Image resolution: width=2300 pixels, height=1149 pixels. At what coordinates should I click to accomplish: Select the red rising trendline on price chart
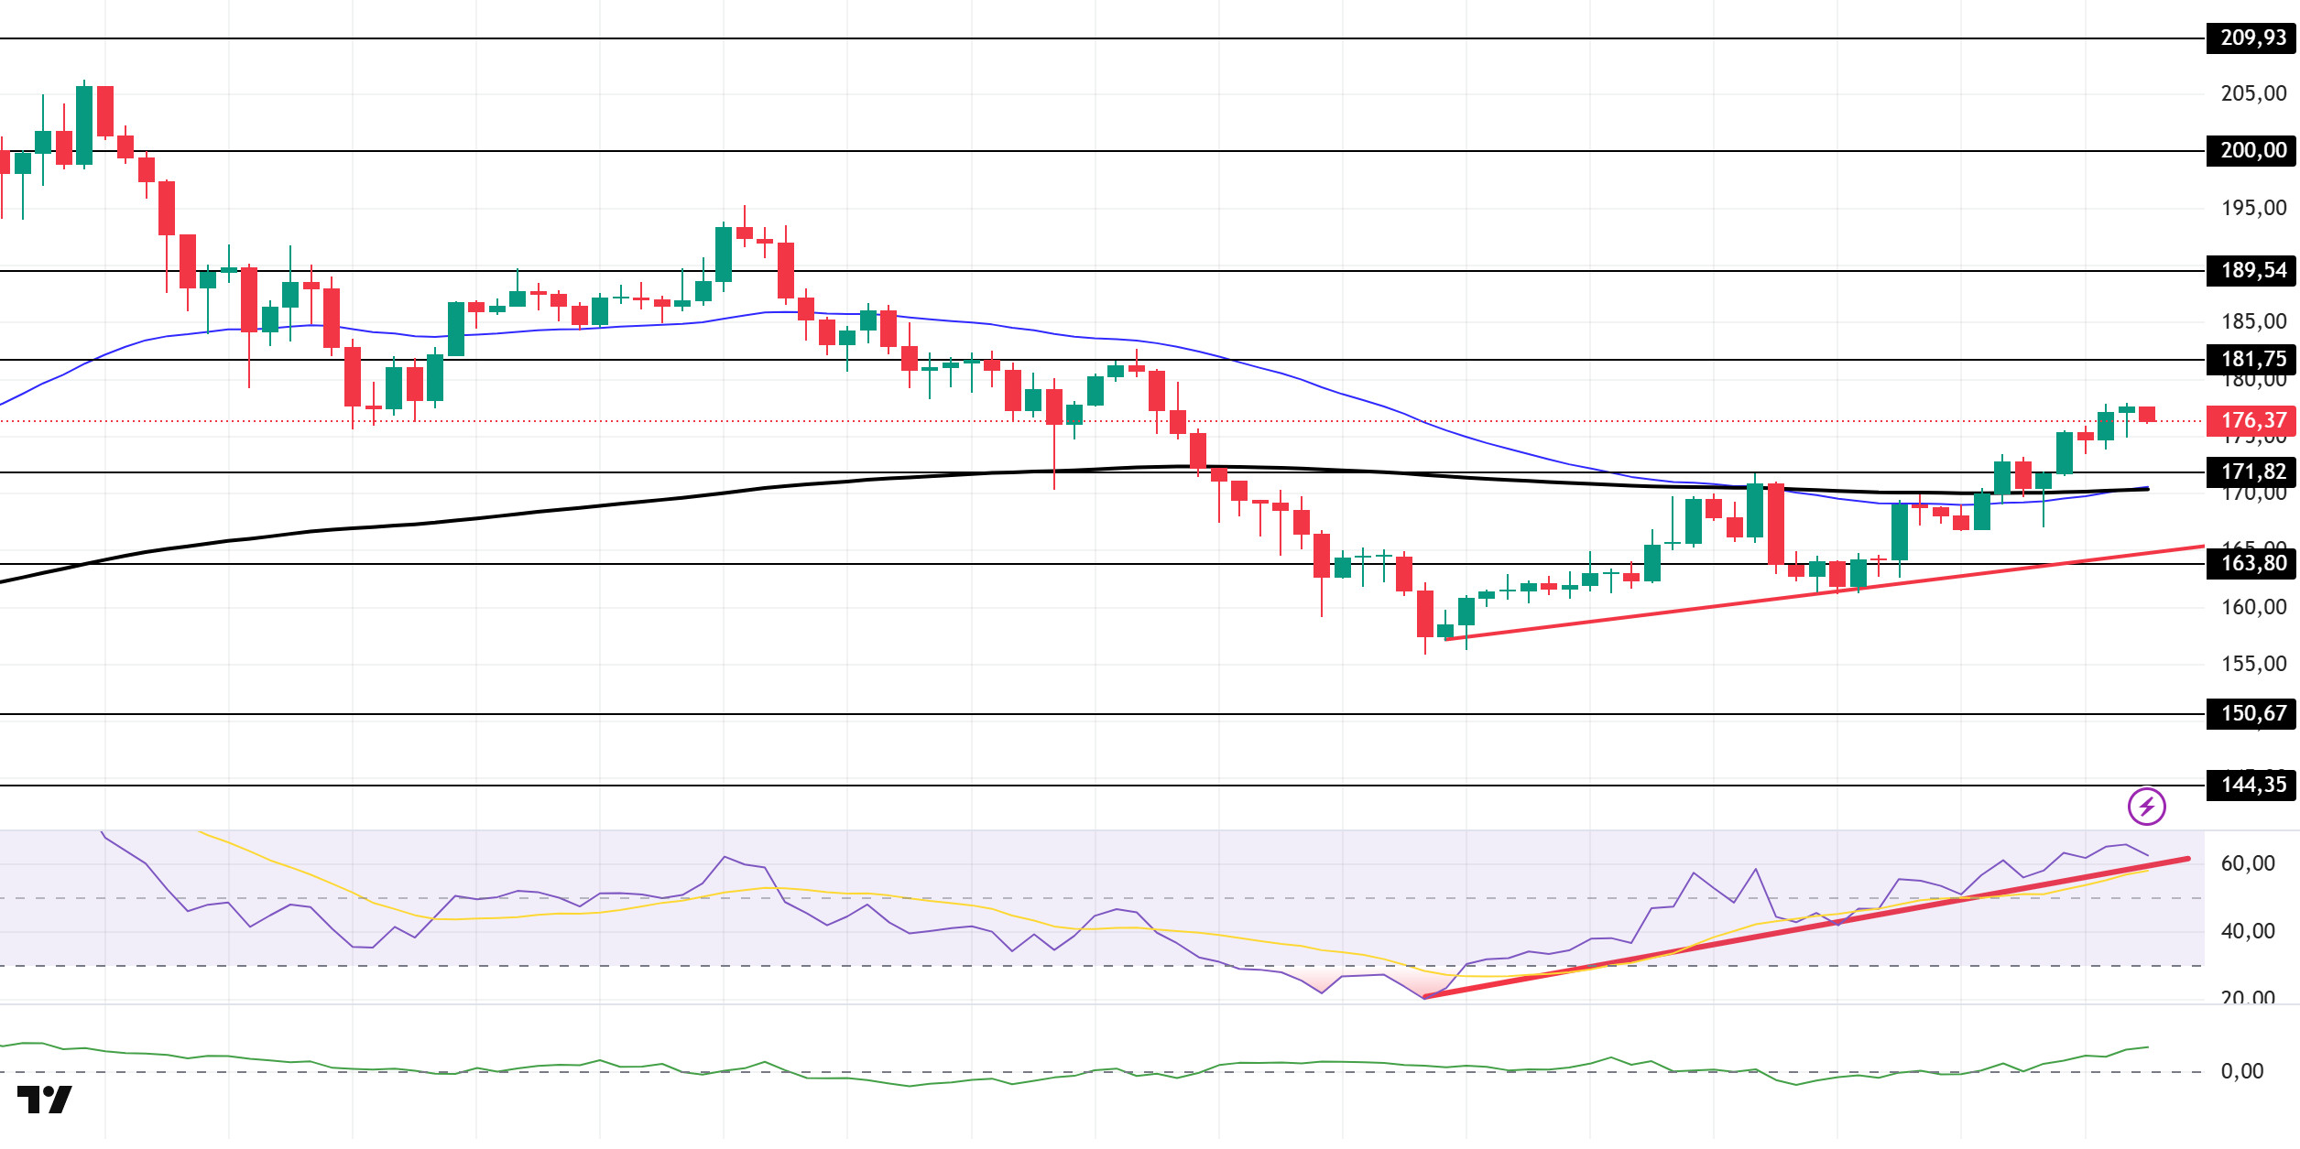click(x=1823, y=593)
